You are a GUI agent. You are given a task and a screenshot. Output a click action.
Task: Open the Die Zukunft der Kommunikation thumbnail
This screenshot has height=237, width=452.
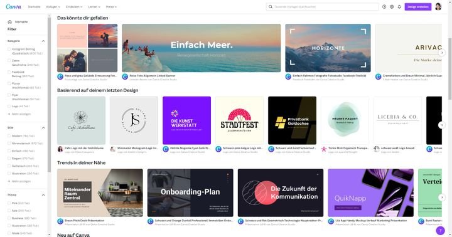click(281, 192)
